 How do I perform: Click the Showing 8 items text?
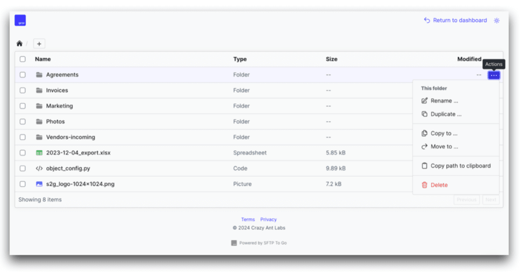40,200
